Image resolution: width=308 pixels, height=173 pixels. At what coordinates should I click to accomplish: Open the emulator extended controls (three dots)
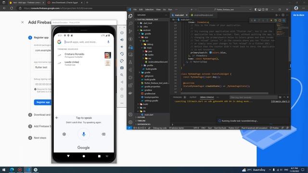tap(122, 103)
